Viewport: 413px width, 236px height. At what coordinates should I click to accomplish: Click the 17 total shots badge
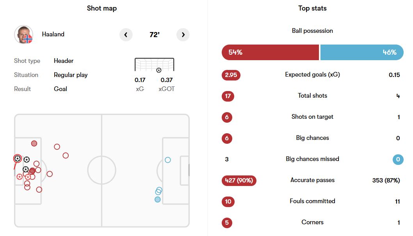[x=228, y=96]
